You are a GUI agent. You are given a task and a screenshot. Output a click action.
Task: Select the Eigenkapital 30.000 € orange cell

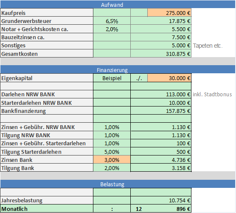pos(169,78)
